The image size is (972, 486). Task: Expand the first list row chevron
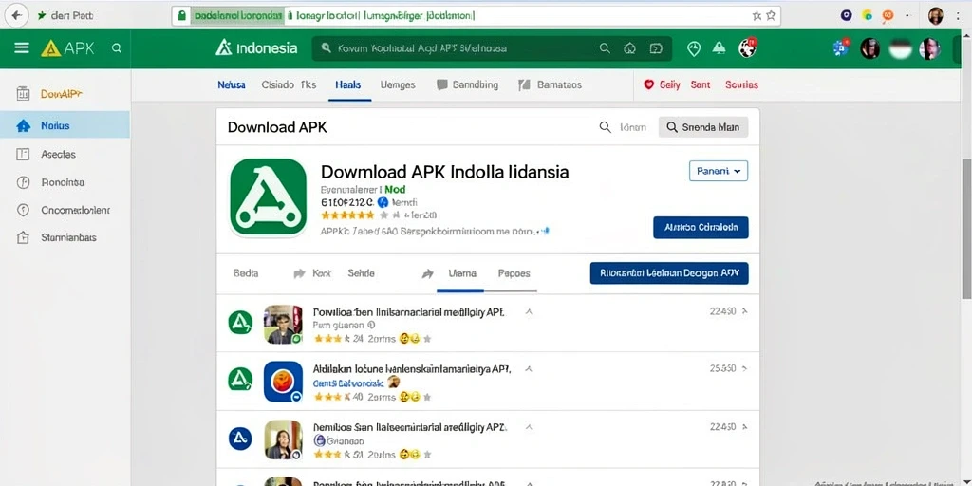(528, 311)
